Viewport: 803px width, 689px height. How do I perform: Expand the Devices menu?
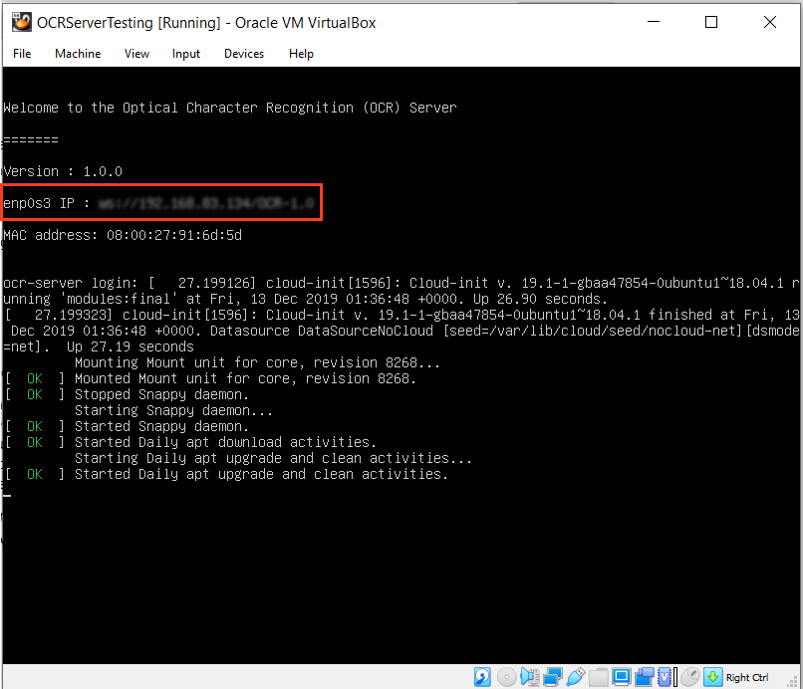pos(244,54)
